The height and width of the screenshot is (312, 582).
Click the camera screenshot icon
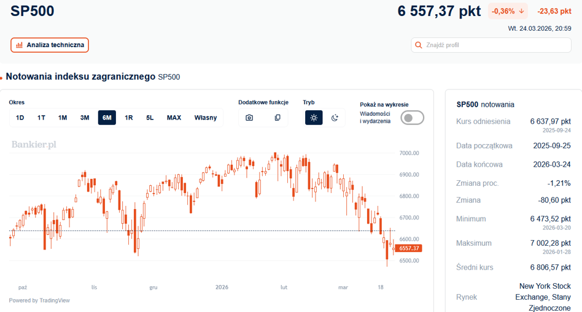click(249, 118)
